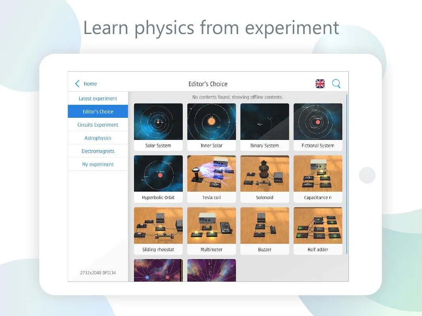Open My experiment section
The width and height of the screenshot is (422, 316).
(98, 164)
